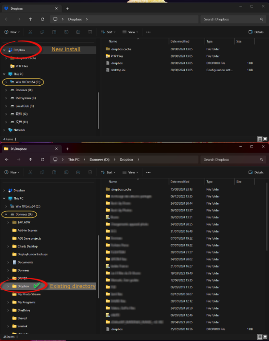Open View dropdown in top window
This screenshot has width=269, height=341.
point(130,32)
